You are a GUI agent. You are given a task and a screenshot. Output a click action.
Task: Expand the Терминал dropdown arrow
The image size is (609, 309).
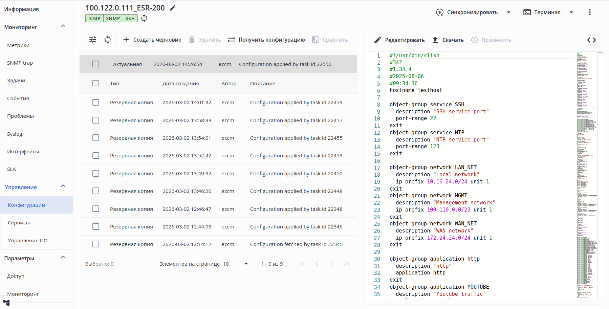pos(571,12)
